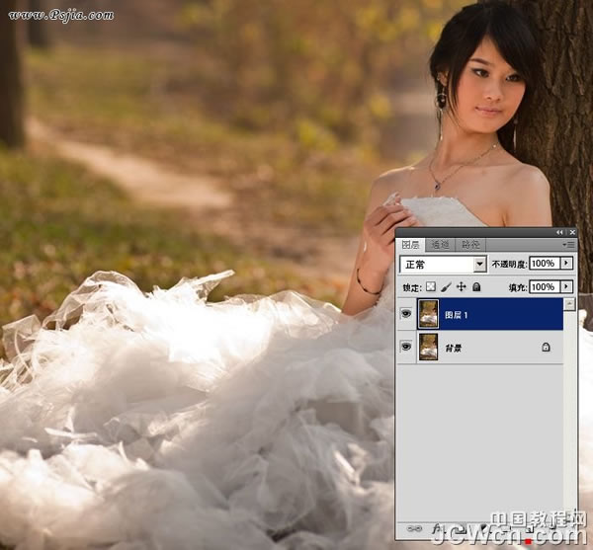Lock all layer attributes with padlock
This screenshot has height=550, width=593.
[x=476, y=286]
